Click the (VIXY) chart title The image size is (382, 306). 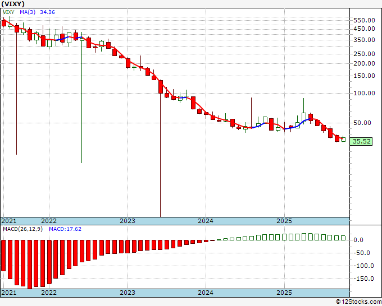[x=13, y=4]
